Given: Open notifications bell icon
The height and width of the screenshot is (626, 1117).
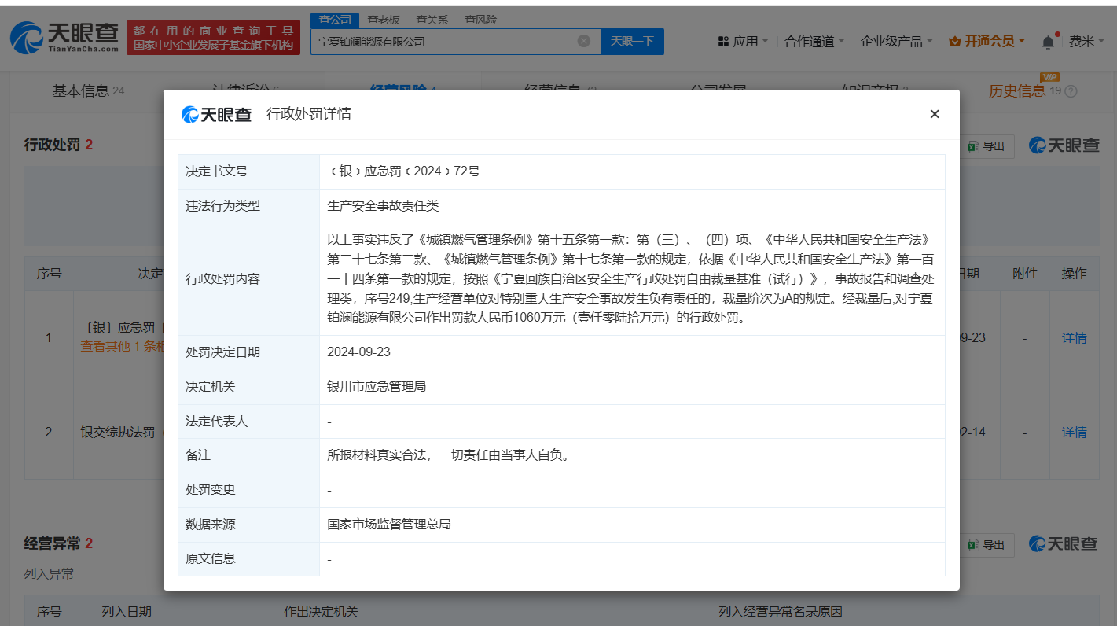Looking at the screenshot, I should point(1048,42).
